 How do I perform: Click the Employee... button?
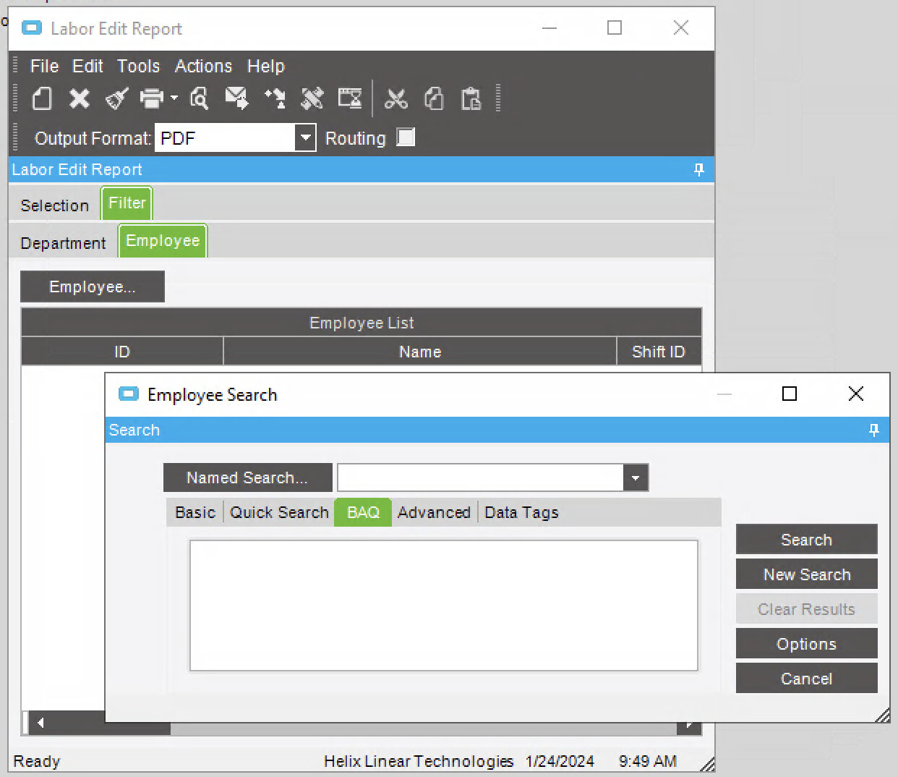point(93,286)
